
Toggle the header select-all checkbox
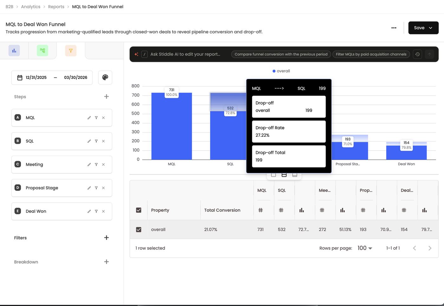pyautogui.click(x=139, y=210)
